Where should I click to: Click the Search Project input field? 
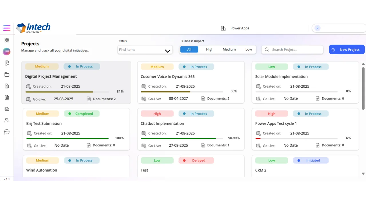(292, 49)
